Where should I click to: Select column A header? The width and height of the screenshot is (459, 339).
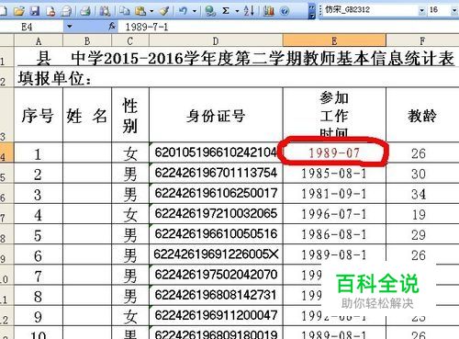pyautogui.click(x=39, y=40)
